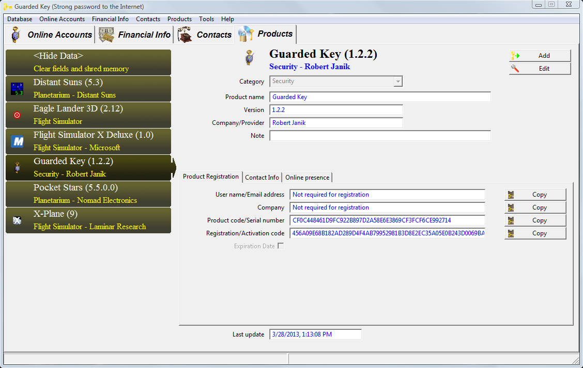The width and height of the screenshot is (583, 368).
Task: Click the Add button
Action: pyautogui.click(x=540, y=56)
